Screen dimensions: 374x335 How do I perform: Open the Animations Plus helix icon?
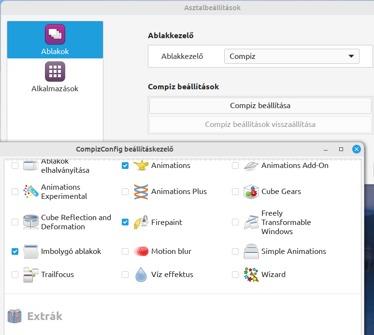[141, 192]
